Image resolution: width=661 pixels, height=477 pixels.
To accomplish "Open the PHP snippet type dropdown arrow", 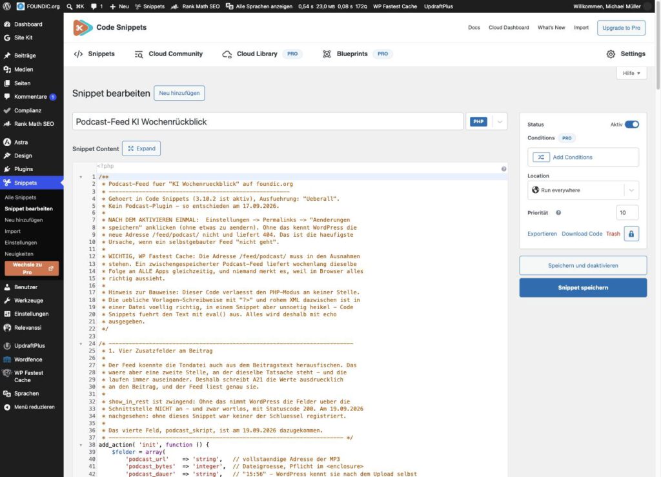I will [x=500, y=122].
